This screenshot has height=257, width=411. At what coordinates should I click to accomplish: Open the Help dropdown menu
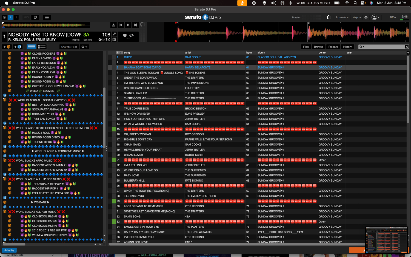click(356, 17)
